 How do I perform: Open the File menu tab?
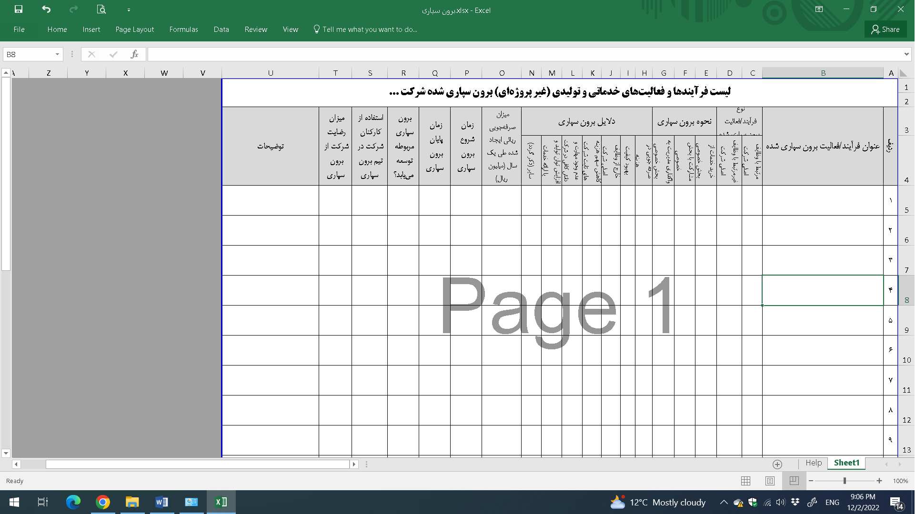18,29
